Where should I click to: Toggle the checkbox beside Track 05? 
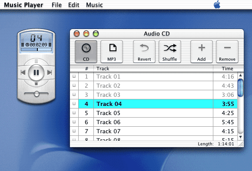coord(74,113)
